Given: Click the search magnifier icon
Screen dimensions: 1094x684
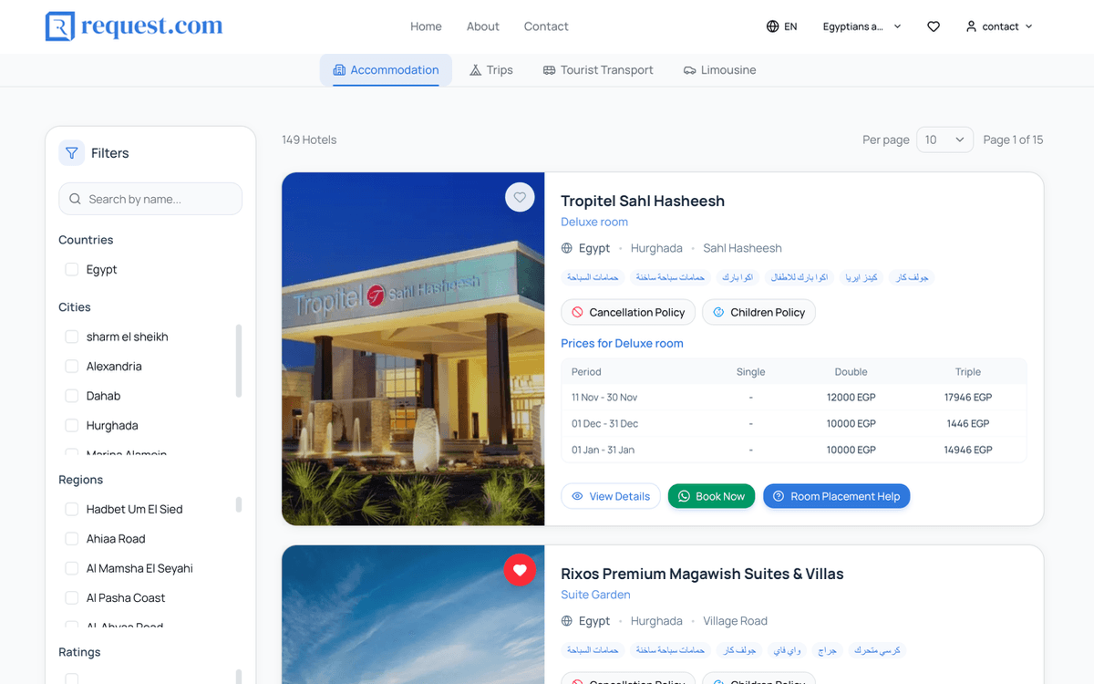Looking at the screenshot, I should [x=75, y=199].
